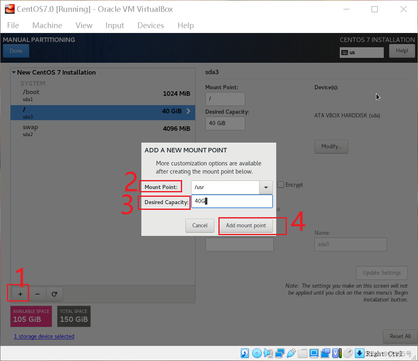Expand the selected / partition details
This screenshot has height=361, width=418.
click(x=188, y=110)
